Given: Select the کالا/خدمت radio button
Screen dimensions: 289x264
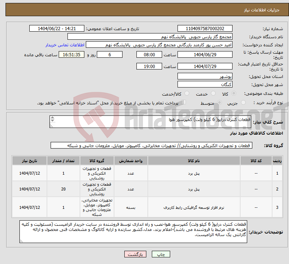Looking at the screenshot, I should (187, 93).
